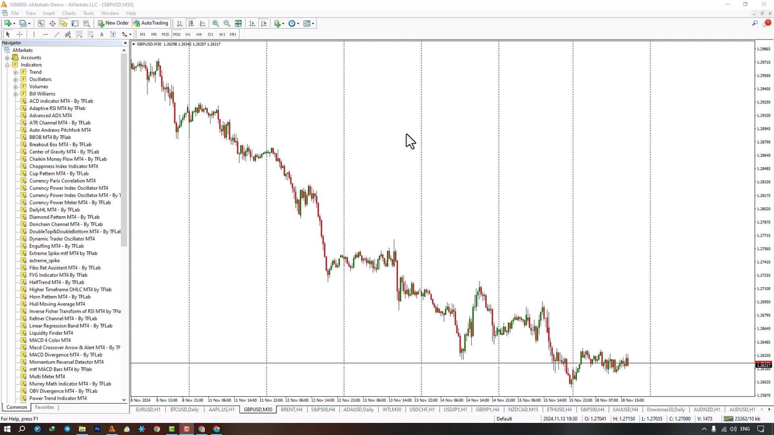Switch chart to candlestick display
The width and height of the screenshot is (774, 435).
click(x=191, y=24)
